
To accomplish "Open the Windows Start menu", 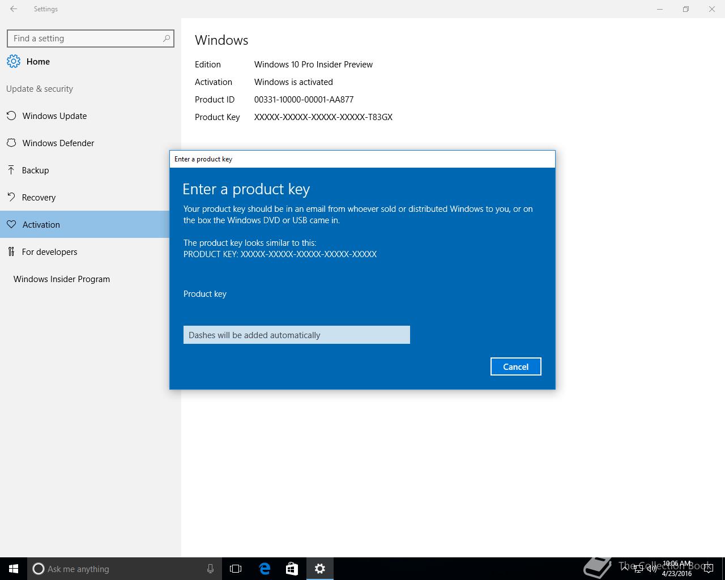I will pyautogui.click(x=14, y=569).
